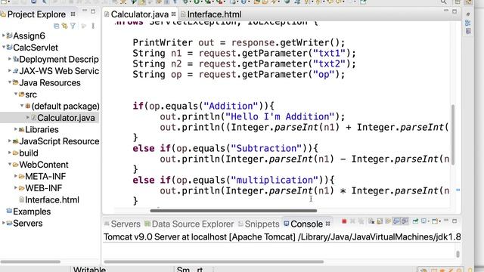484x272 pixels.
Task: Click Writable status bar entry
Action: click(89, 269)
